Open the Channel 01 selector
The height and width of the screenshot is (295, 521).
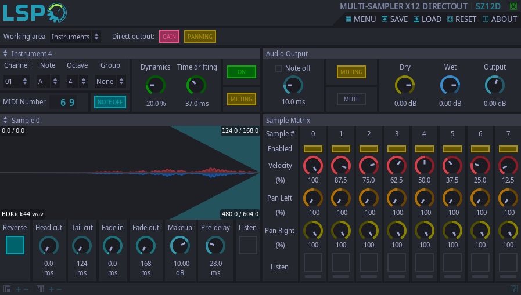pyautogui.click(x=16, y=81)
